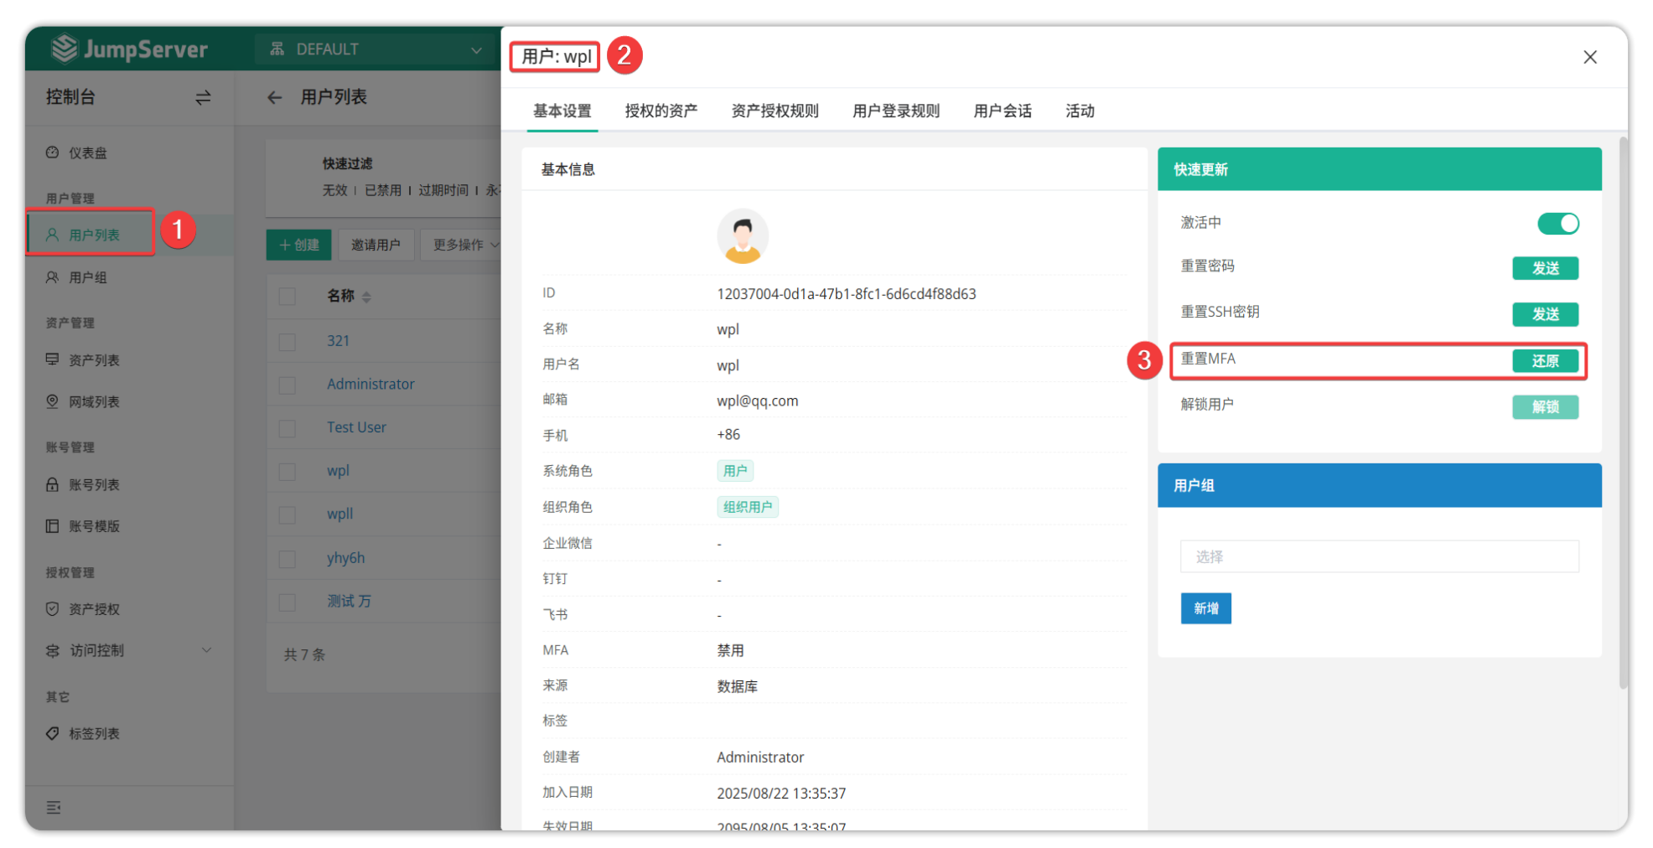Screen dimensions: 1653x848
Task: Click 还原 button to reset MFA
Action: [1545, 361]
